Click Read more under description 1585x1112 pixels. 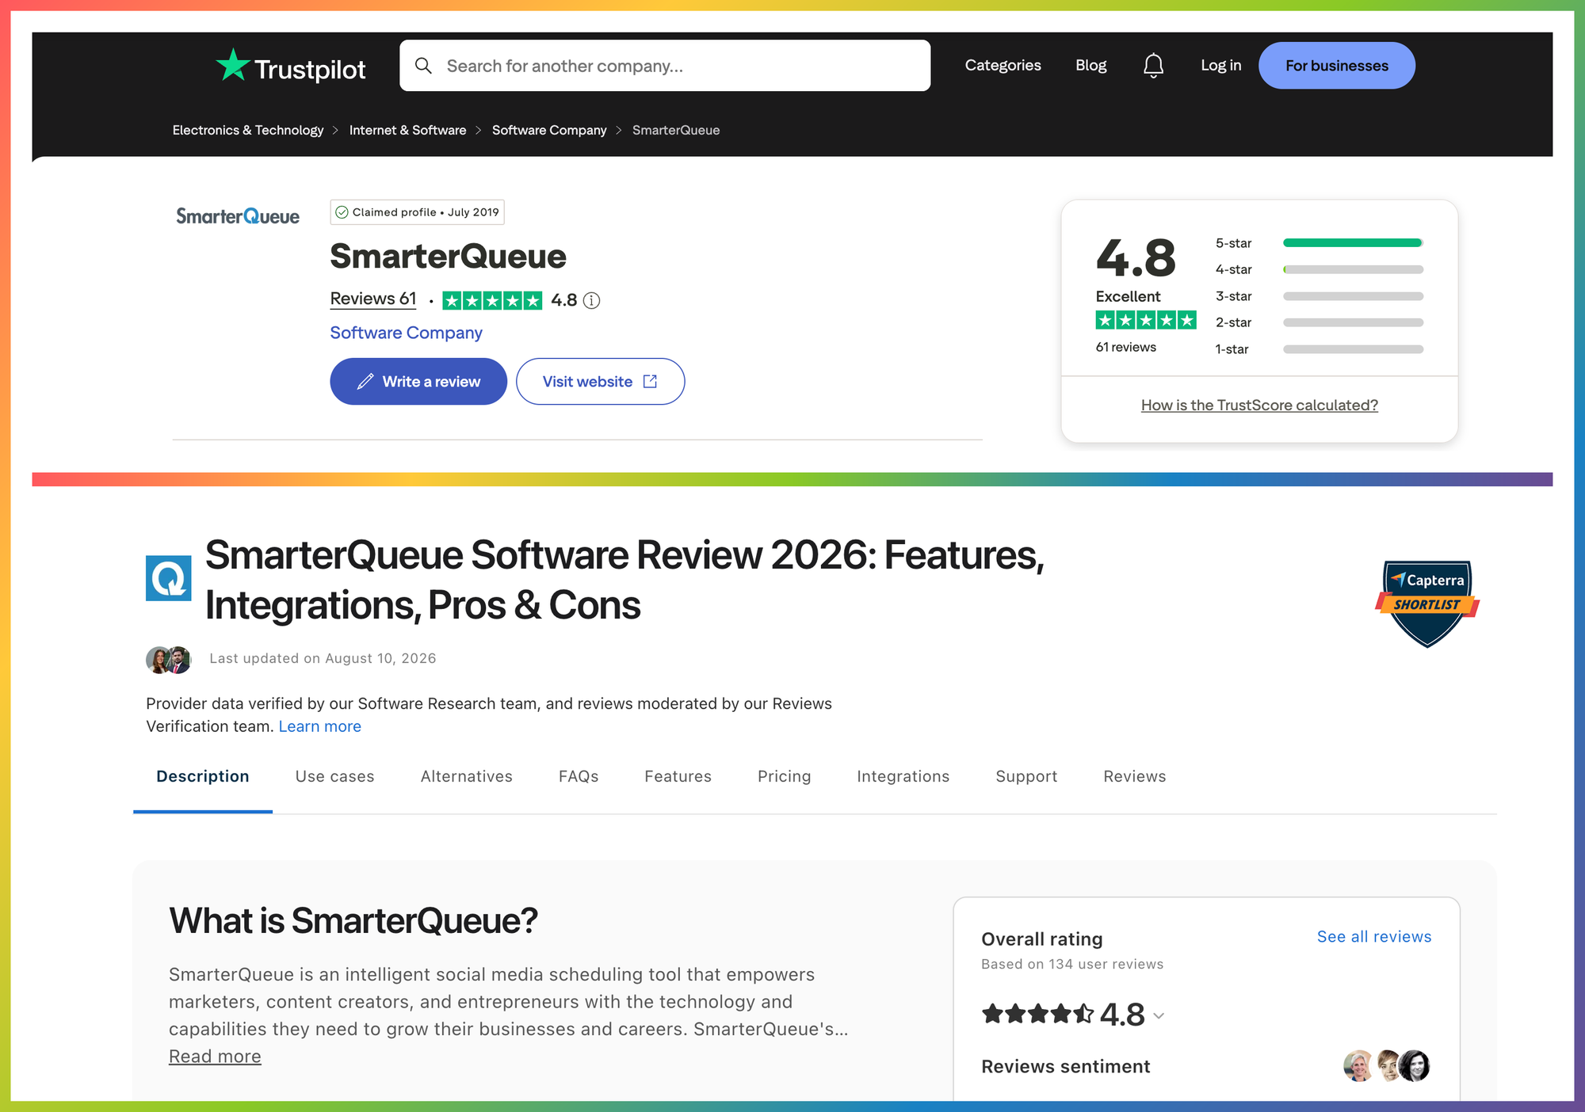[215, 1057]
